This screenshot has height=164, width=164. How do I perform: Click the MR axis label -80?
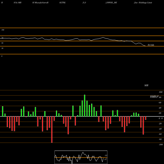point(160,139)
